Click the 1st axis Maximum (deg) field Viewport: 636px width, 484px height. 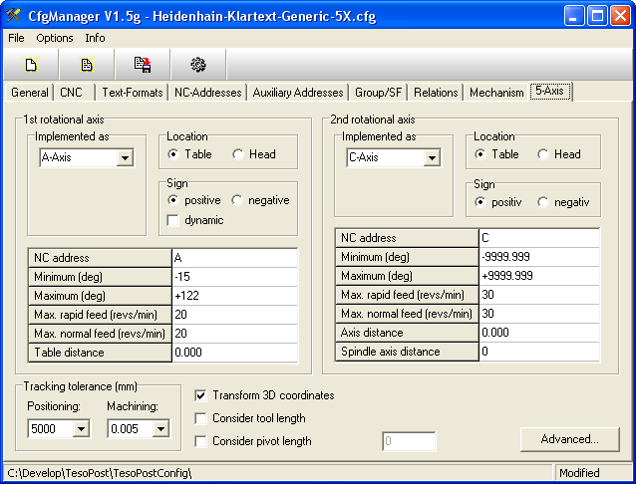point(235,294)
